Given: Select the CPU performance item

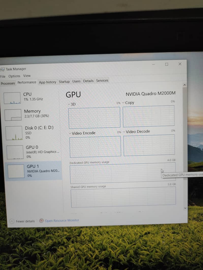Looking at the screenshot, I should [31, 98].
